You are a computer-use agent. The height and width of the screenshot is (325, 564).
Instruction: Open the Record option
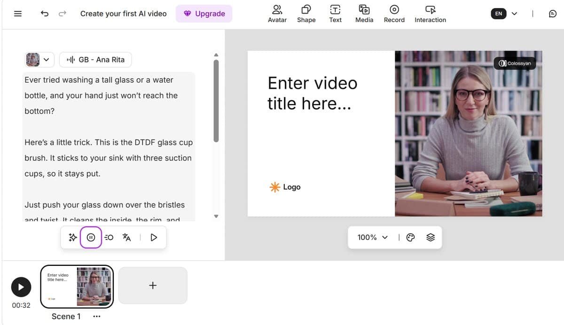tap(394, 14)
